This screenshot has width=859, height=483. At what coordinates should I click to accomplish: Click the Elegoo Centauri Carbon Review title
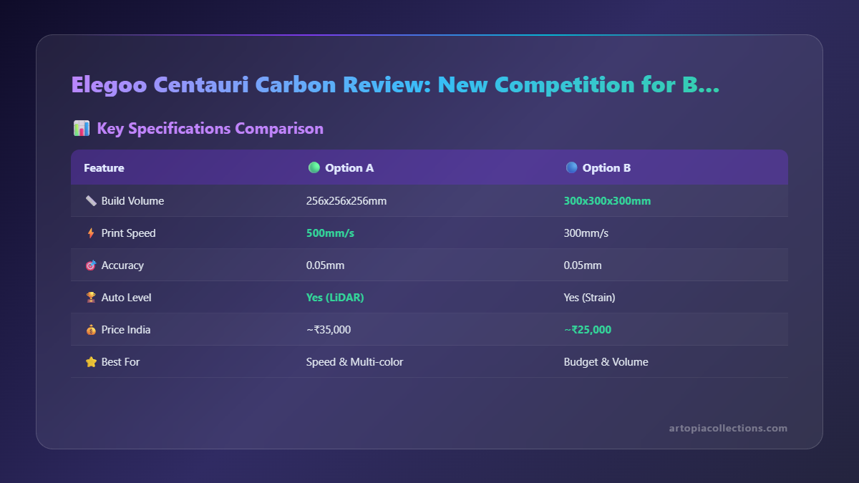[x=395, y=84]
